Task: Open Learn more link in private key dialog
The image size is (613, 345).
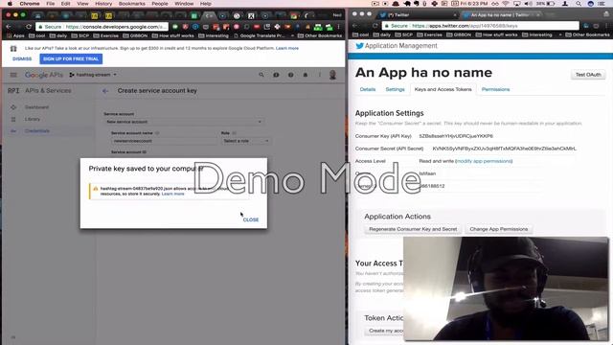Action: click(x=172, y=194)
